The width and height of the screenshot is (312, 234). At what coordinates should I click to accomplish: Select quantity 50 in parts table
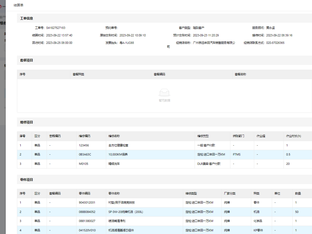click(x=297, y=212)
